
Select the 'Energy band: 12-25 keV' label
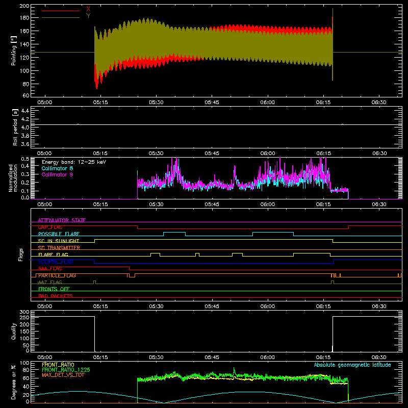(x=74, y=162)
